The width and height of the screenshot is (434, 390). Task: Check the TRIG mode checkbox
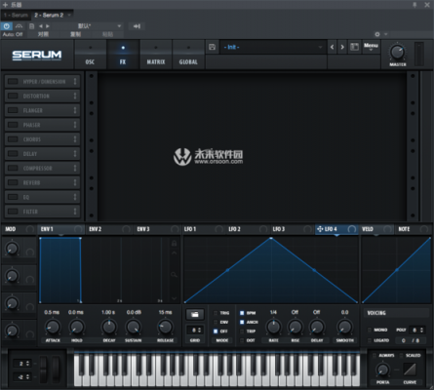(216, 313)
